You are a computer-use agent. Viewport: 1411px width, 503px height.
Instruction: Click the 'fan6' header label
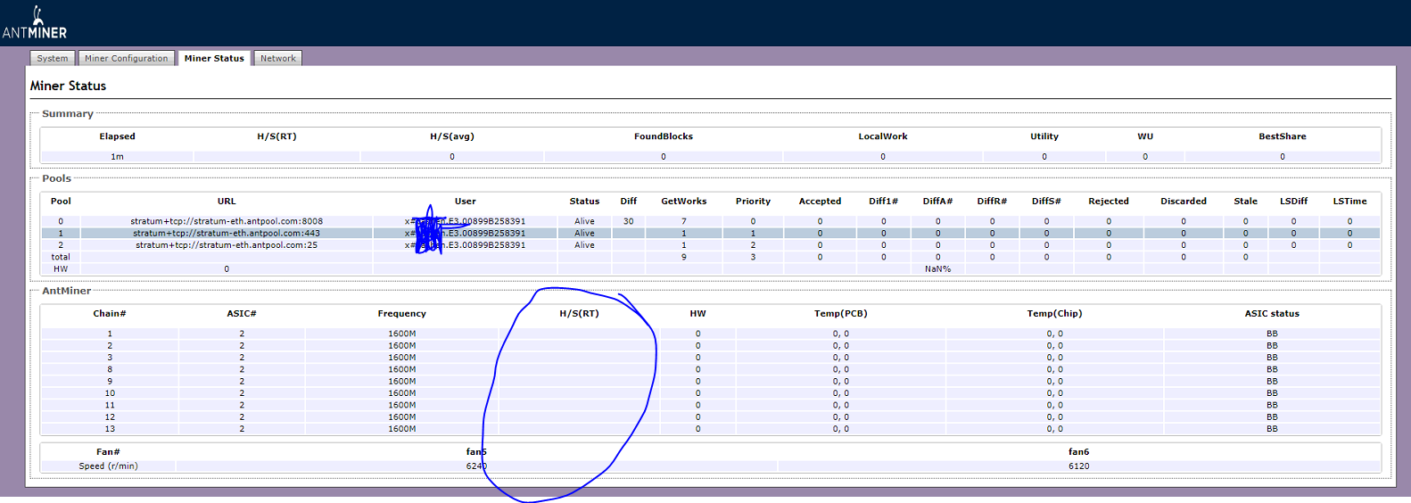(1079, 452)
